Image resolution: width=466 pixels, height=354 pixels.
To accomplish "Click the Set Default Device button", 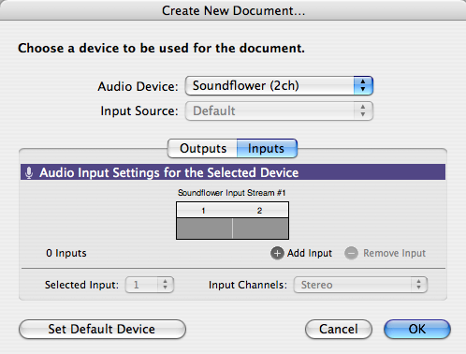I will coord(102,329).
